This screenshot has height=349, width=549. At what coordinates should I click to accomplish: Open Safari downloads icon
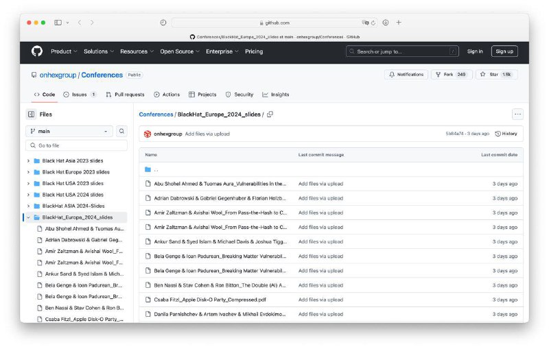386,23
